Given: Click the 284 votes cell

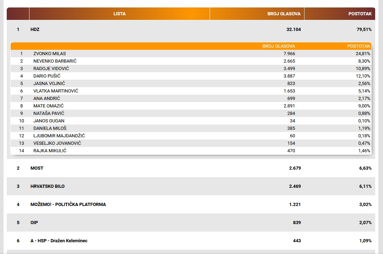Looking at the screenshot, I should tap(291, 113).
